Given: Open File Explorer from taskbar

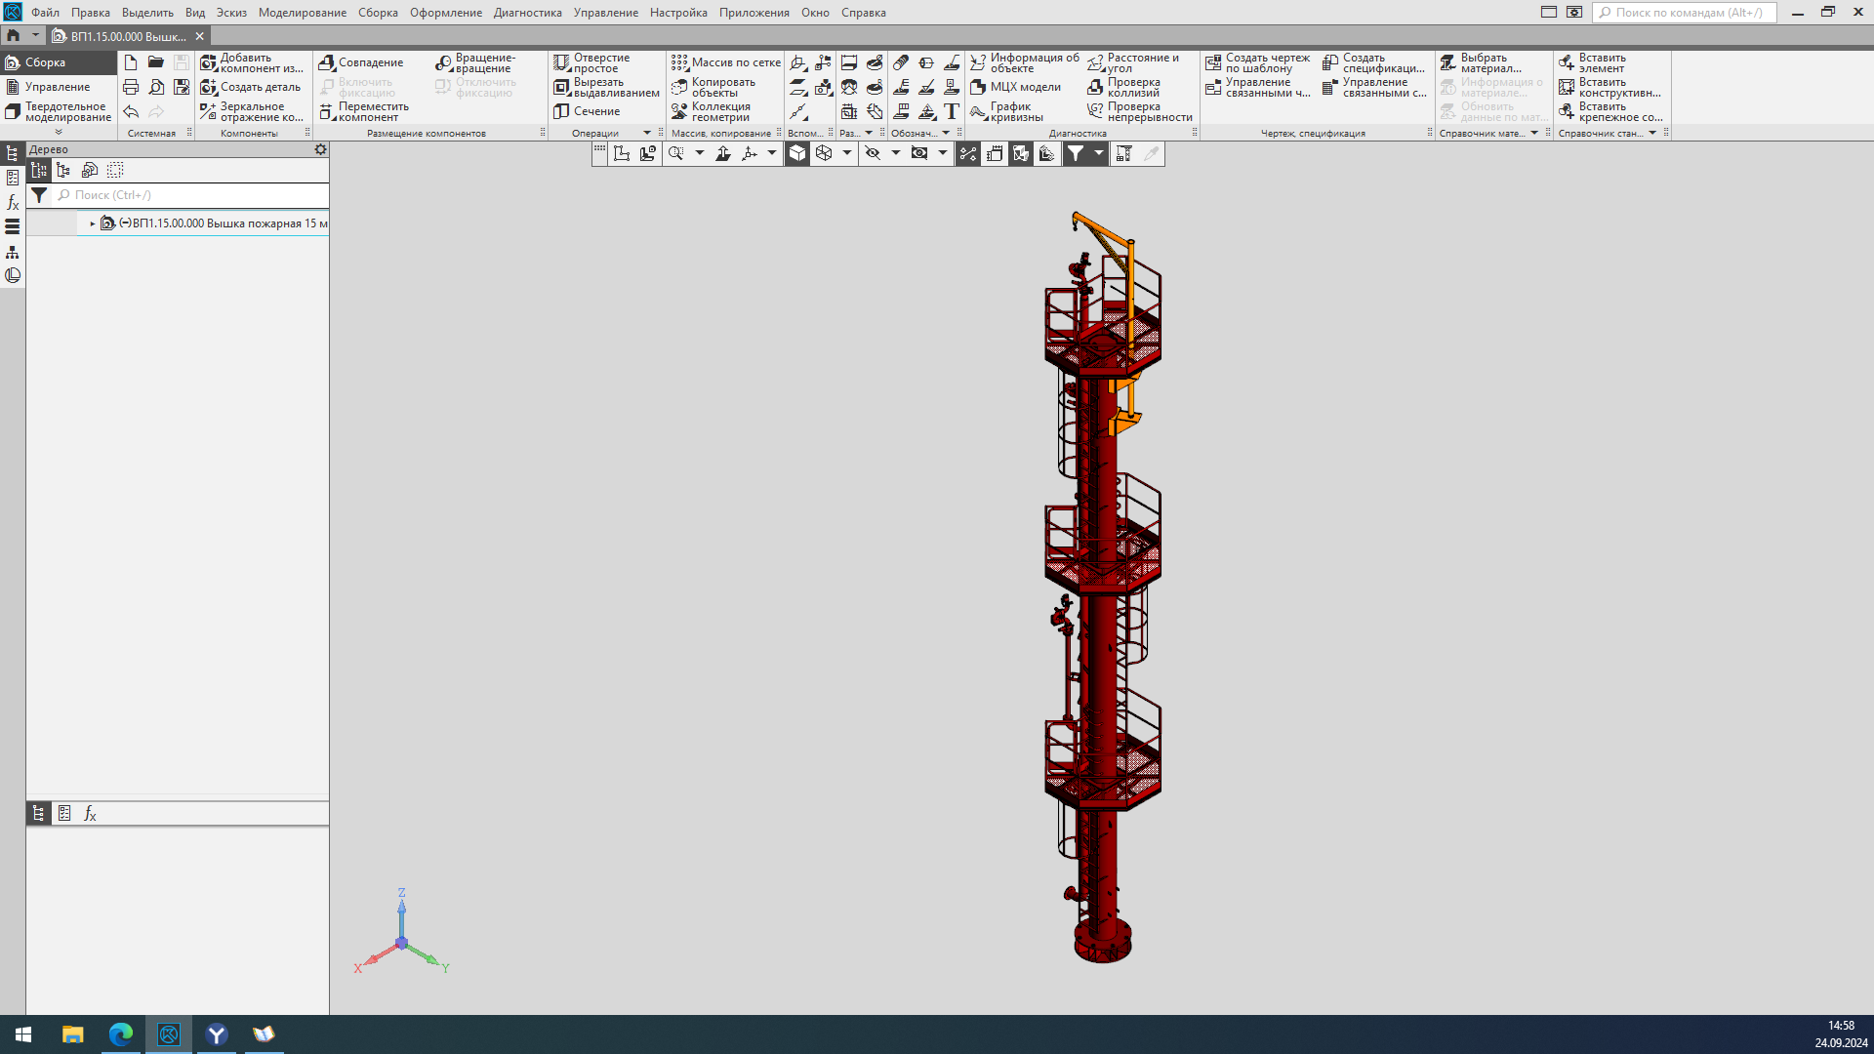Looking at the screenshot, I should (x=73, y=1034).
